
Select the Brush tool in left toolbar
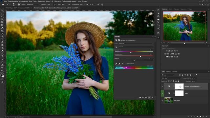pos(2,33)
